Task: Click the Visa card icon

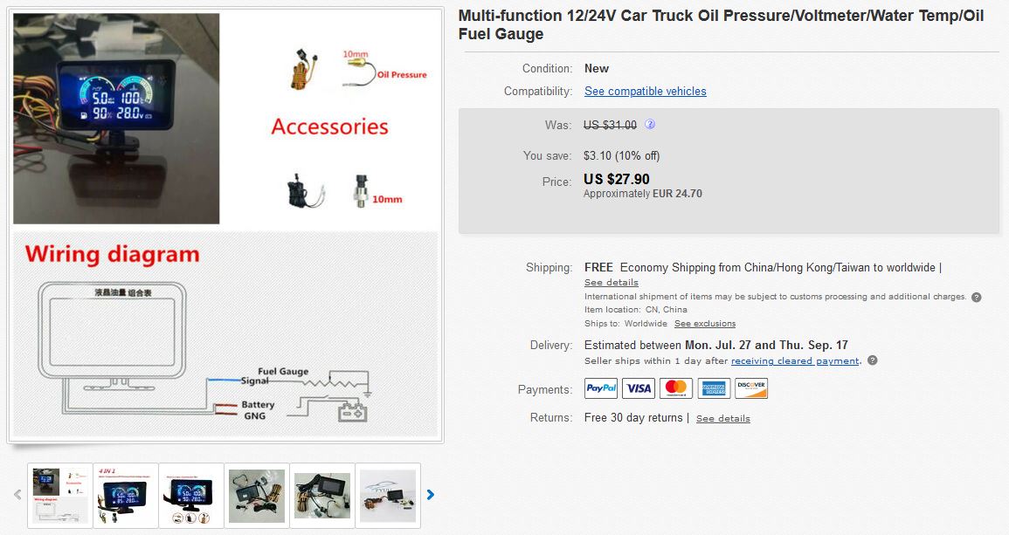Action: (x=639, y=388)
